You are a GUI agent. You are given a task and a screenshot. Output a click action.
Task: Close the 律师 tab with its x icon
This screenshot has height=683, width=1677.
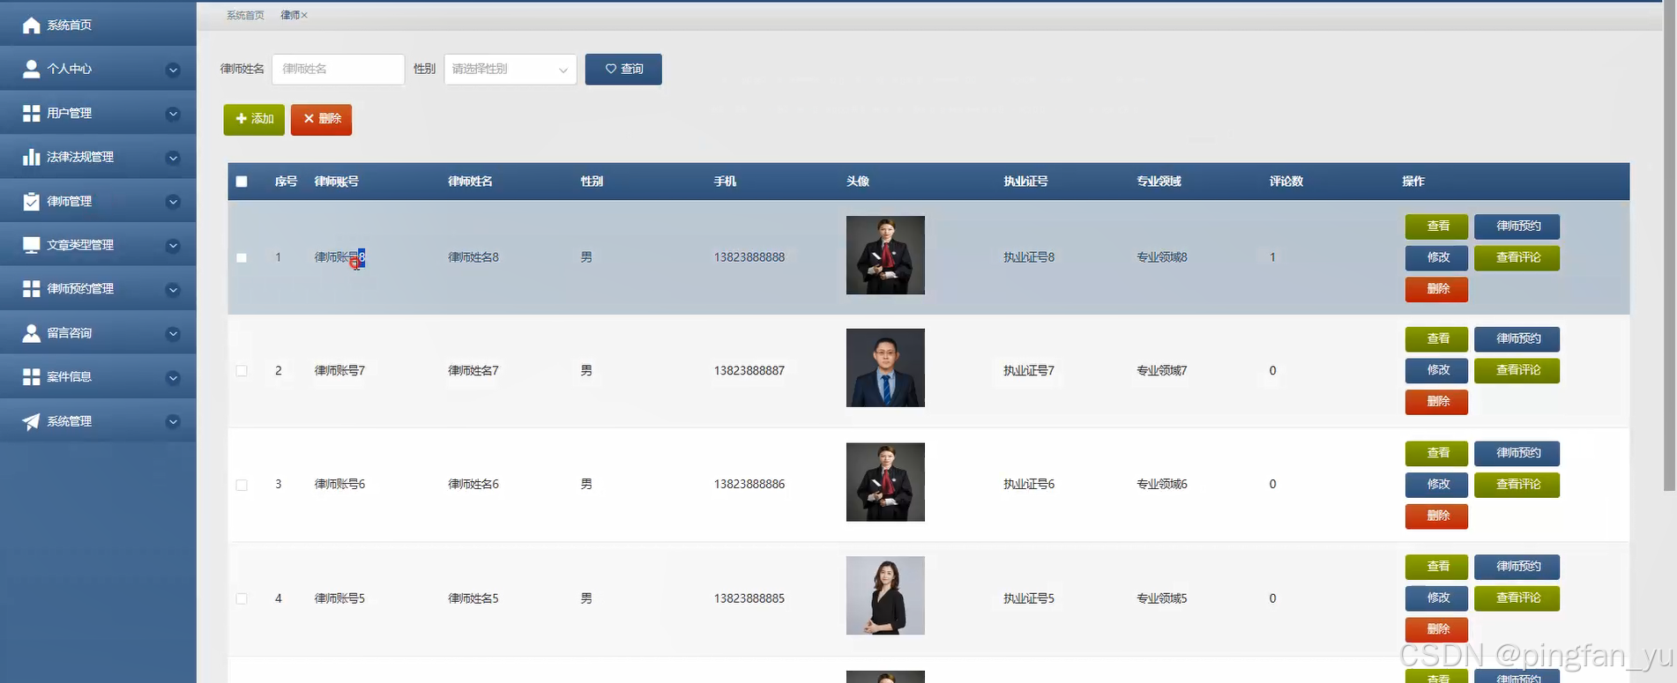coord(304,15)
